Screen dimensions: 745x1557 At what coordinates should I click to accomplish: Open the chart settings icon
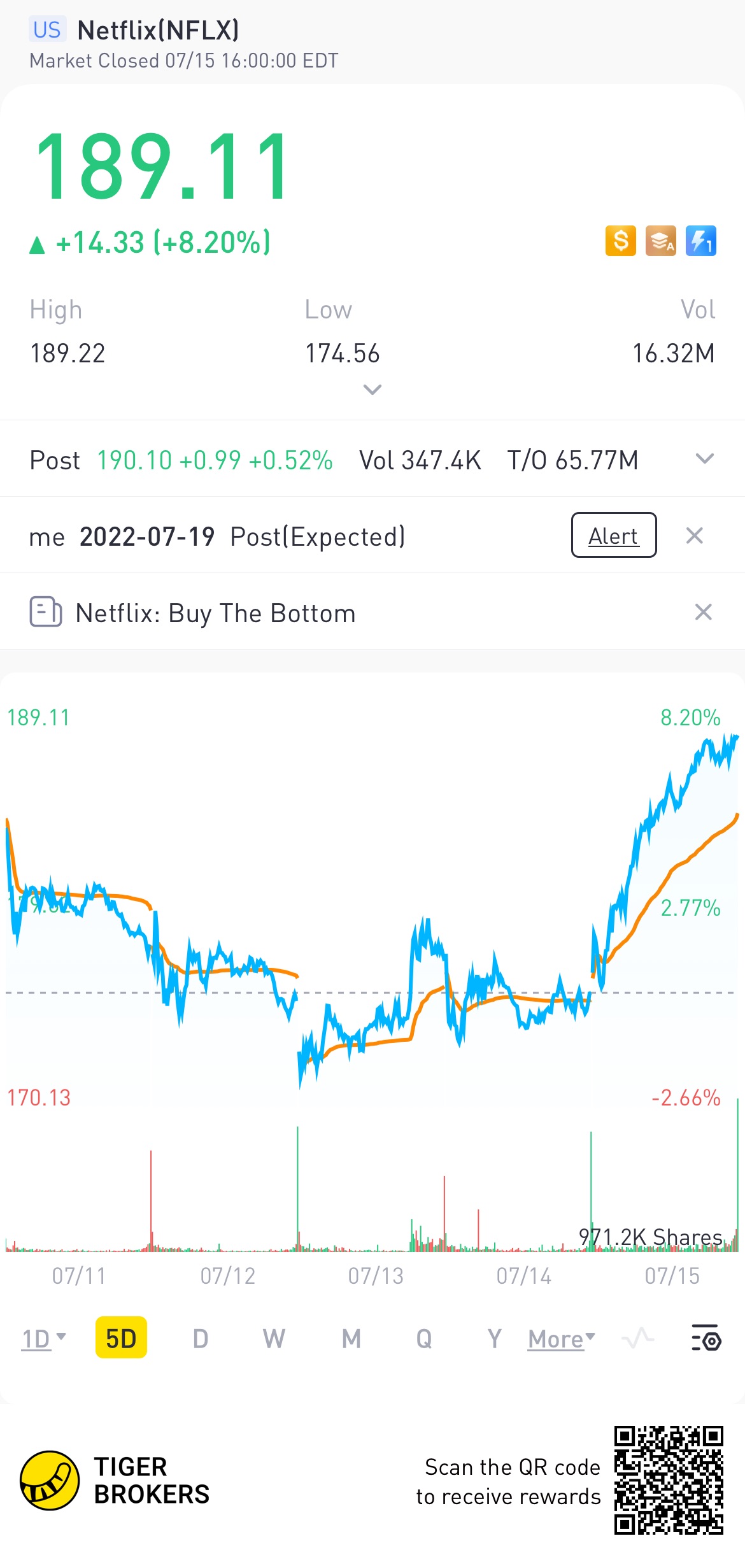pyautogui.click(x=706, y=1338)
